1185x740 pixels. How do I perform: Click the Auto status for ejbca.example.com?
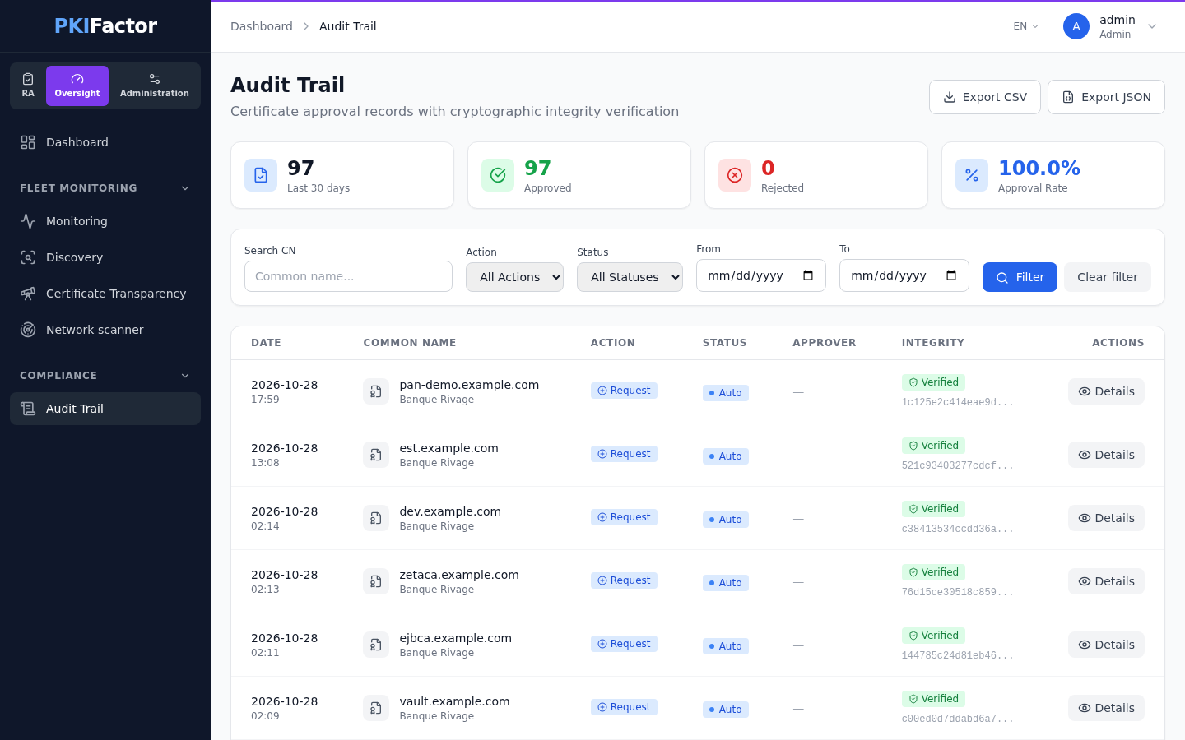[726, 646]
